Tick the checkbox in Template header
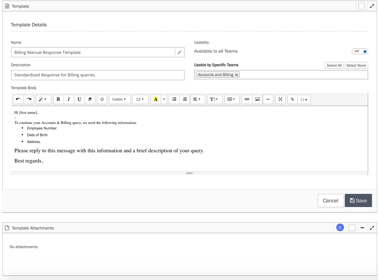Screen dimensions: 378x280 pyautogui.click(x=361, y=6)
